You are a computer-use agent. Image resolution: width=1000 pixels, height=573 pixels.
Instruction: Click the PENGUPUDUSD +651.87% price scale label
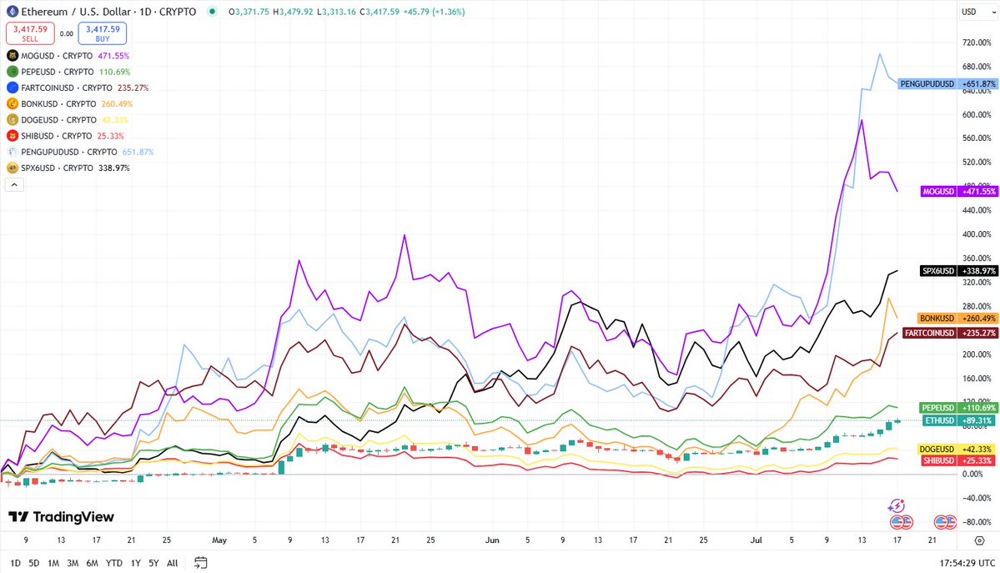click(x=947, y=83)
